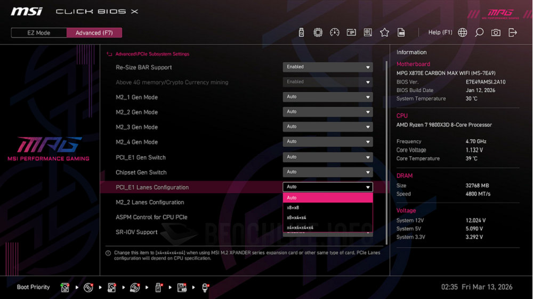Take a screenshot using the camera icon
The height and width of the screenshot is (299, 533).
point(496,32)
